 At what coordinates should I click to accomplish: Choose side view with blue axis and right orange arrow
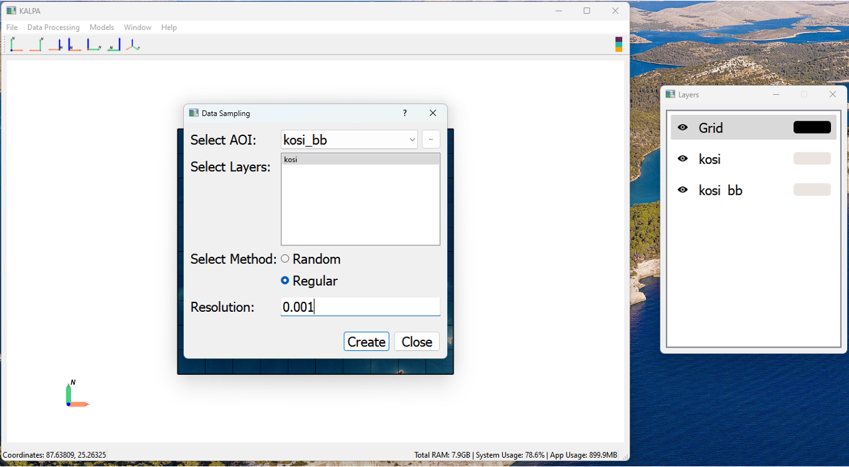pos(74,44)
